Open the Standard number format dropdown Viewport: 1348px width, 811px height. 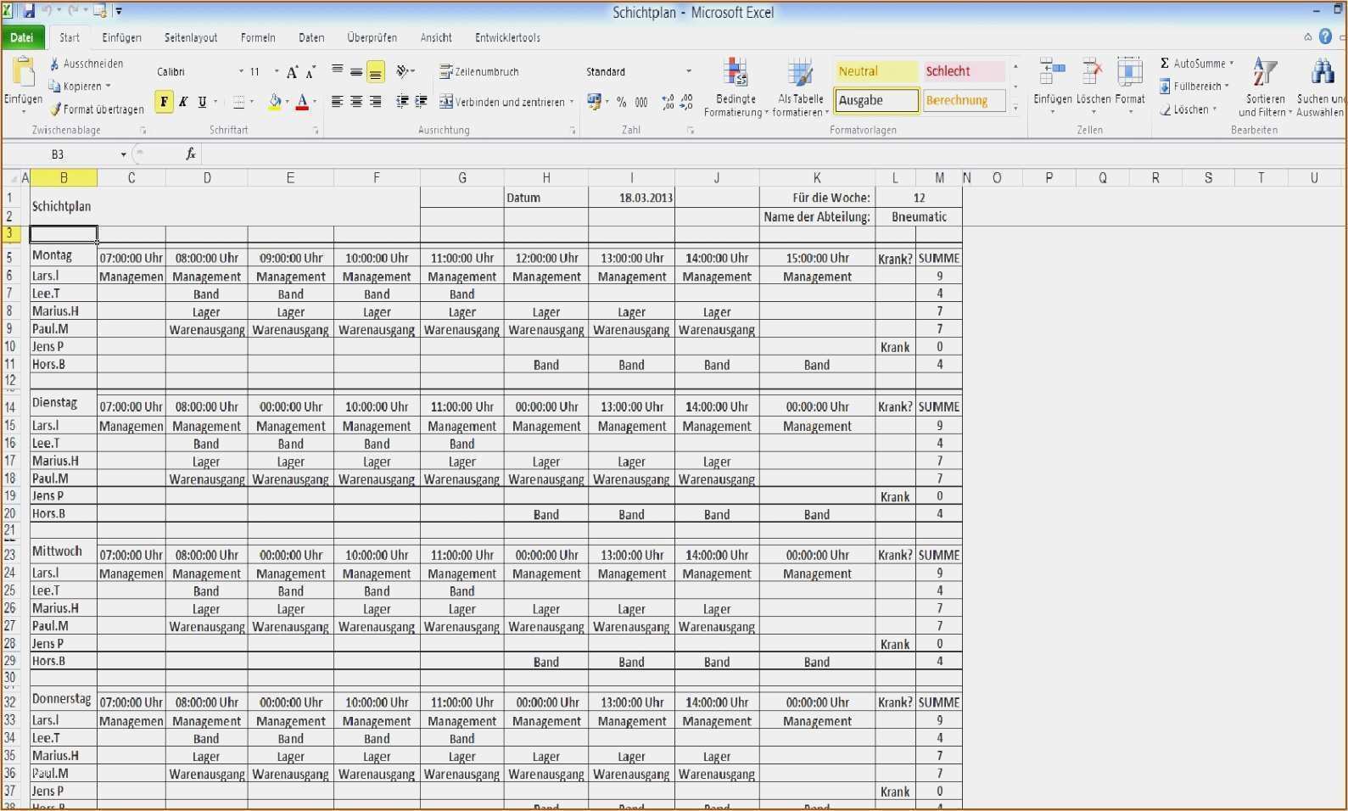click(x=688, y=72)
